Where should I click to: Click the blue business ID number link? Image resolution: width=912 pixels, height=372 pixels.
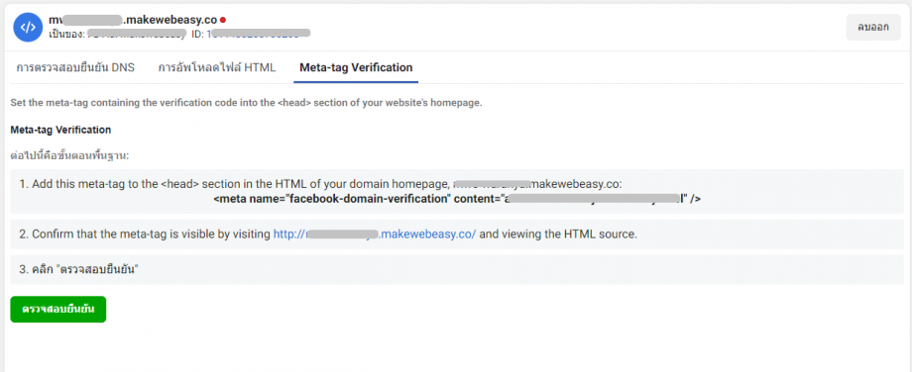[x=259, y=35]
